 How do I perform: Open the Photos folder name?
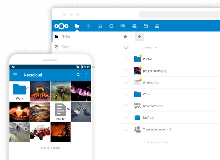pos(147,59)
